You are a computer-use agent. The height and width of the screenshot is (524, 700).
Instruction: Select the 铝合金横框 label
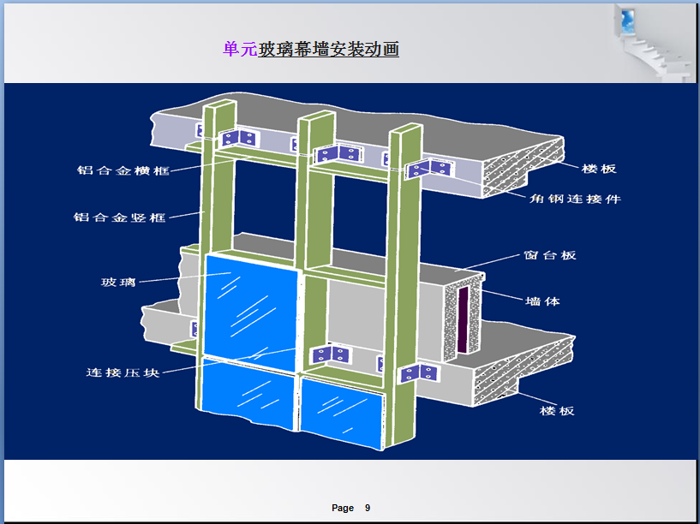click(x=120, y=170)
